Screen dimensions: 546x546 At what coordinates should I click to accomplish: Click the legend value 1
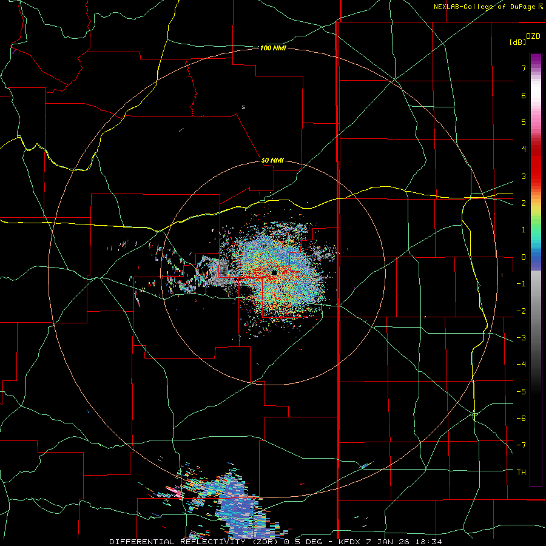[524, 230]
